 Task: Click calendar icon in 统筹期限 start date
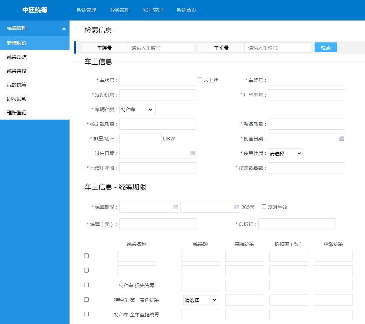click(x=176, y=207)
